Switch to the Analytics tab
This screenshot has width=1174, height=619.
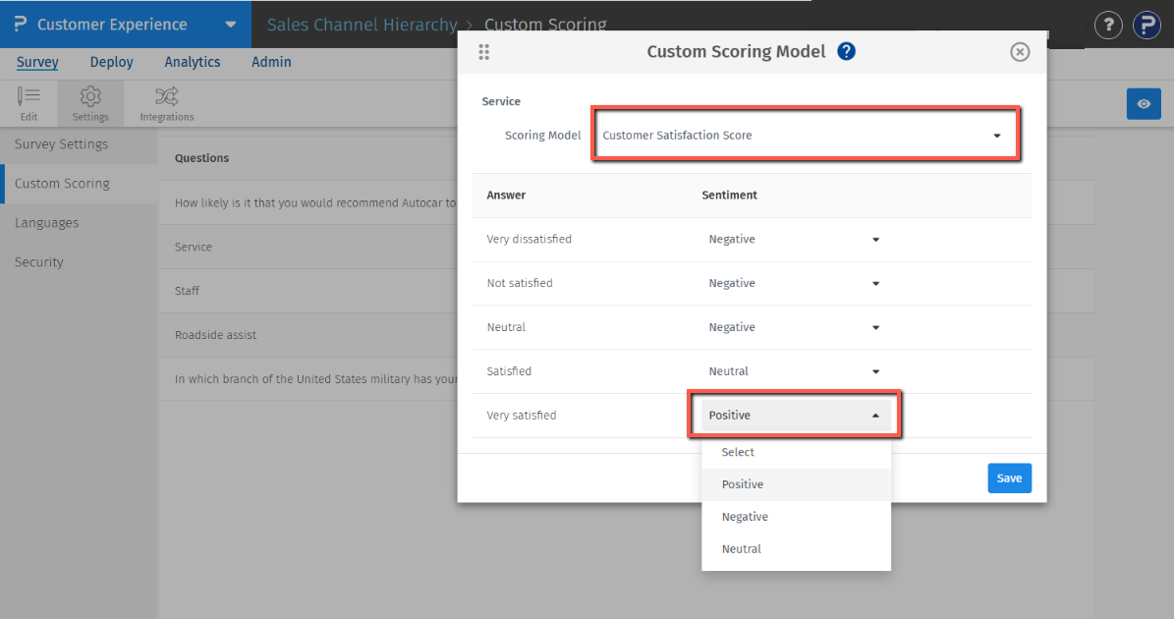pyautogui.click(x=193, y=62)
